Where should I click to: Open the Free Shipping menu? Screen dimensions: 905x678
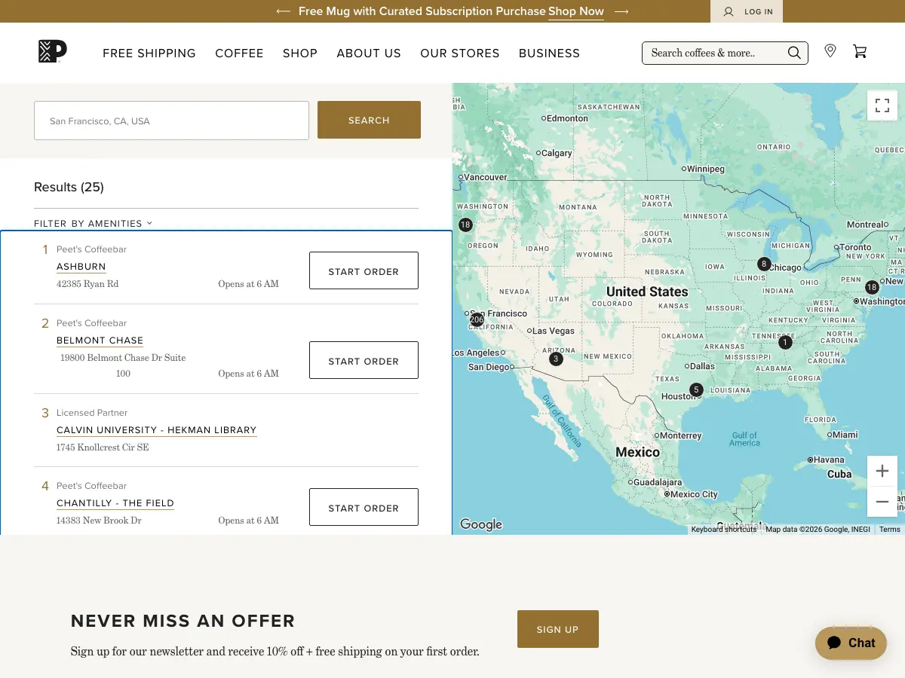(149, 53)
